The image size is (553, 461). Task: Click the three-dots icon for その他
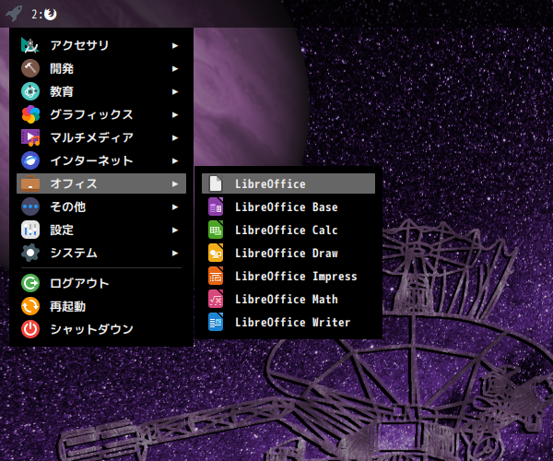[x=30, y=207]
